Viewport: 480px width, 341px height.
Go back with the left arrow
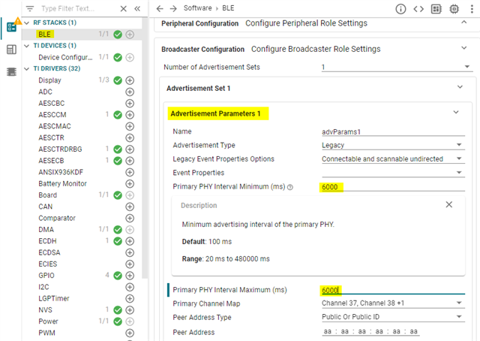[x=160, y=9]
